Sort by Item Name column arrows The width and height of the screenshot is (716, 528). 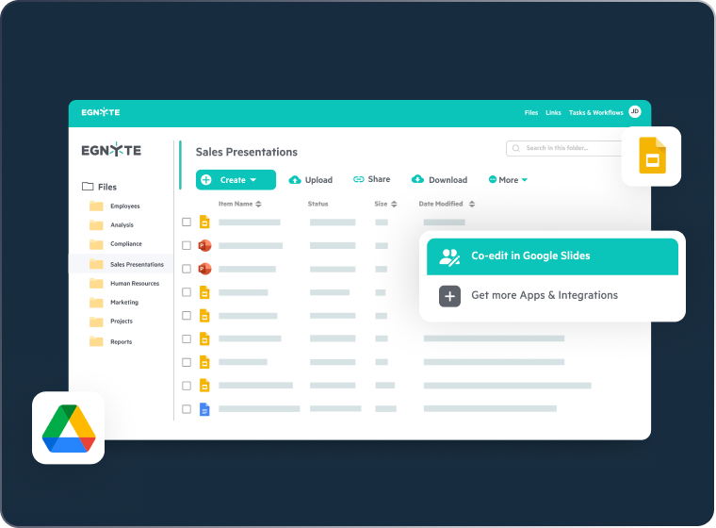point(258,204)
